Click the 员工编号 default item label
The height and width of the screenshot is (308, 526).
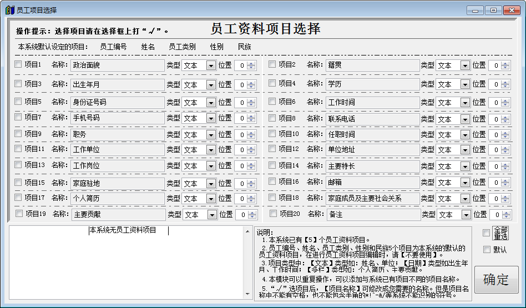tap(113, 47)
